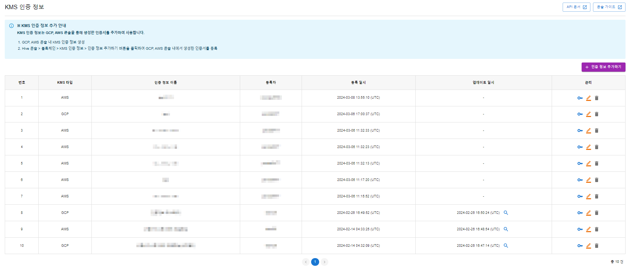Click the trash icon in row 2
Screen dimensions: 631x272
coord(597,114)
